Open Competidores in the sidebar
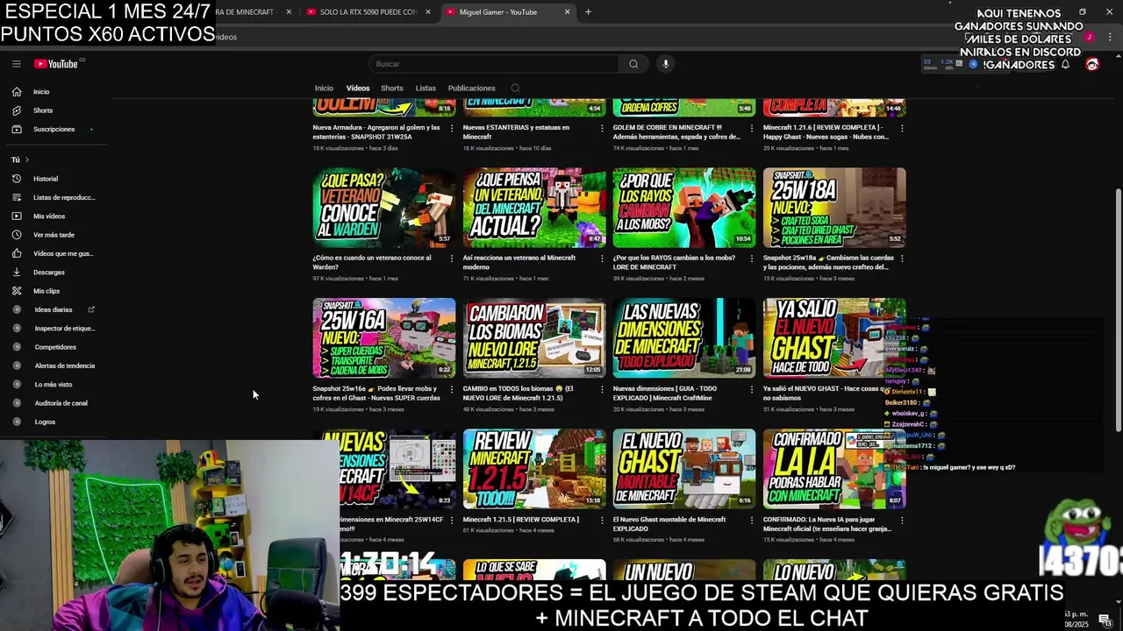 click(54, 347)
